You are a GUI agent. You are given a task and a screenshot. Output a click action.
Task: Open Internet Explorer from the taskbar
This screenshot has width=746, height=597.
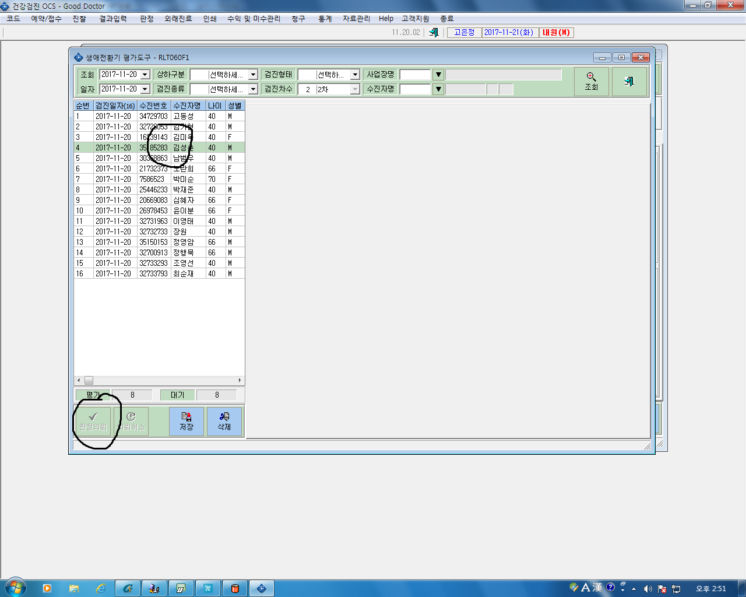tap(101, 588)
